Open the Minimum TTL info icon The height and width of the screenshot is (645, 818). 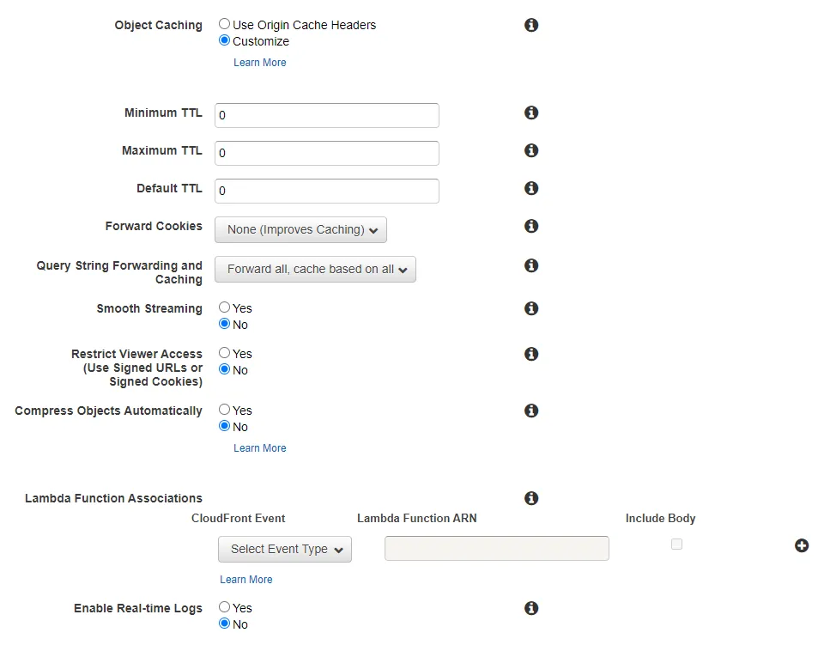(531, 113)
